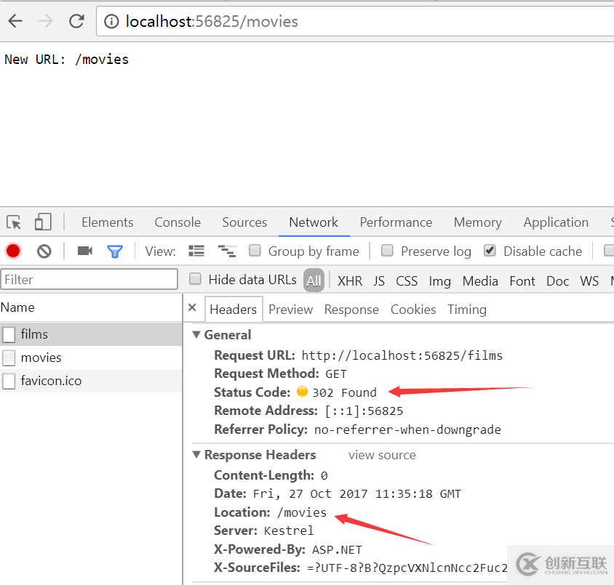Filter requests by Font
The image size is (614, 585).
tap(522, 281)
